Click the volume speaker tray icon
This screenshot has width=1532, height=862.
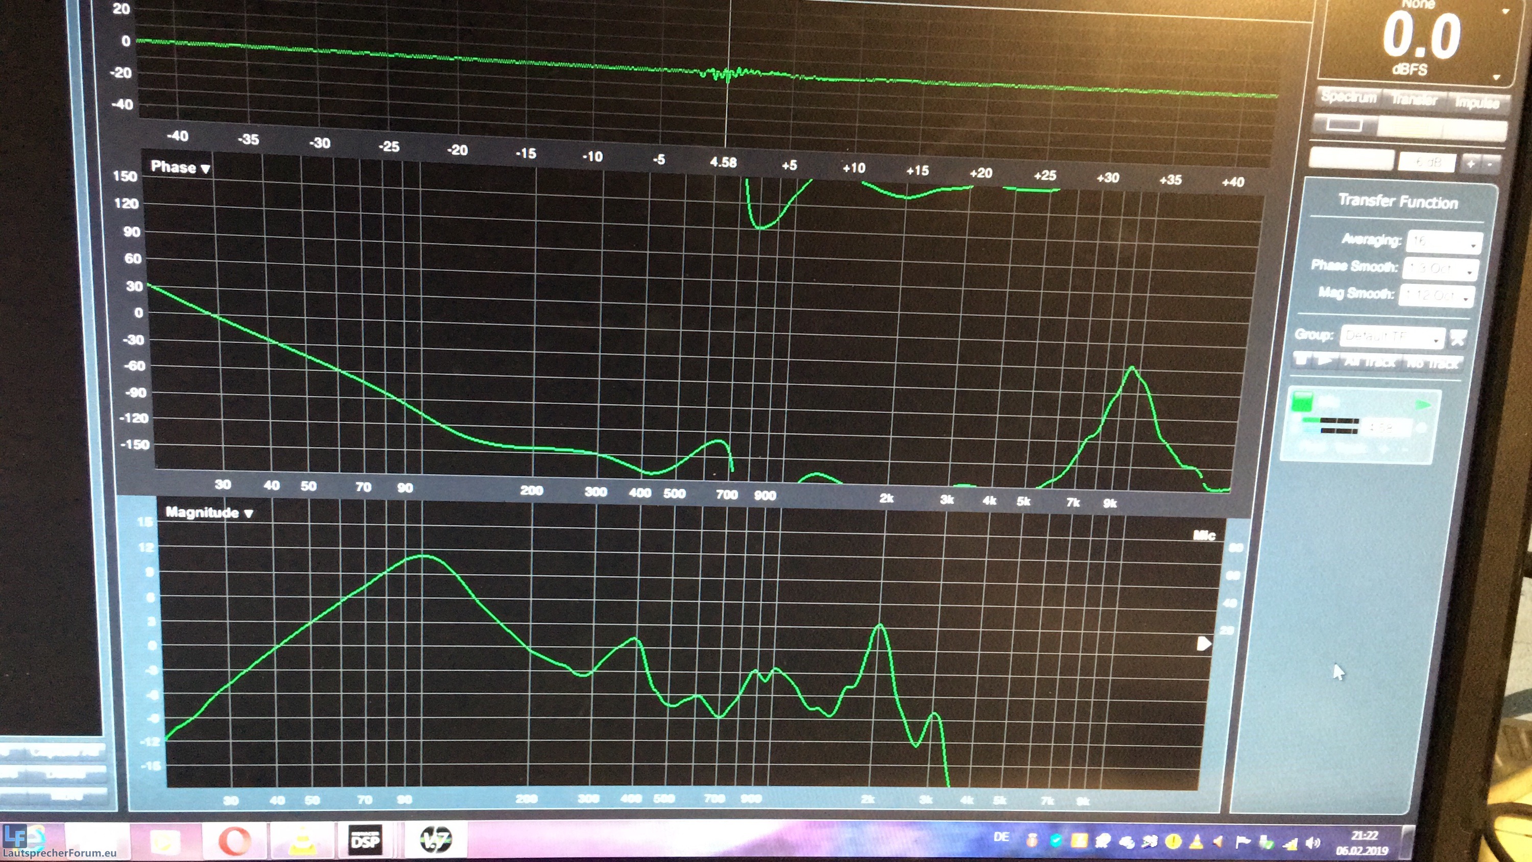1312,843
